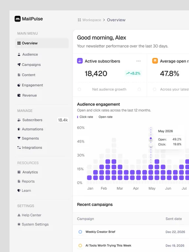
Task: Click the Apr label on chart axis
Action: point(136,188)
